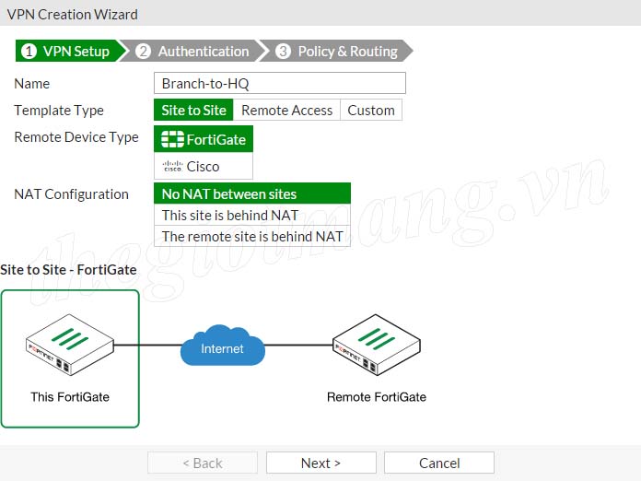Choose the Remote Access template type
The image size is (641, 481).
click(x=286, y=111)
